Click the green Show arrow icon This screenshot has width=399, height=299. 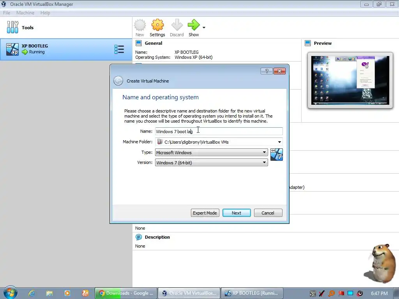tap(194, 25)
